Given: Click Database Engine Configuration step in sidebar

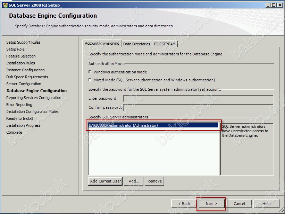Looking at the screenshot, I should (36, 91).
